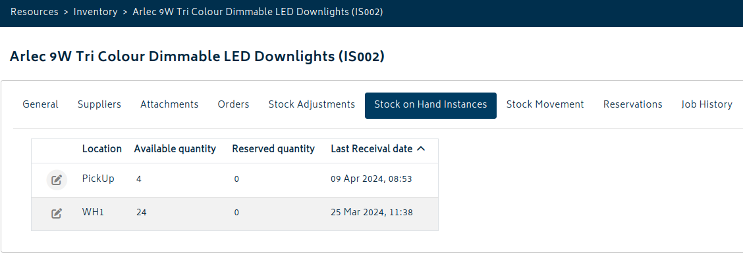Go to Inventory breadcrumb link

96,12
